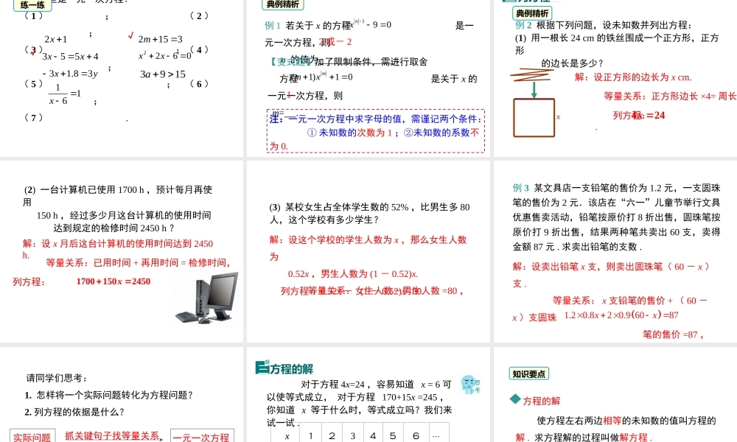The height and width of the screenshot is (442, 737).
Task: Click the red check mark beside 2m+15=3
Action: pos(130,36)
